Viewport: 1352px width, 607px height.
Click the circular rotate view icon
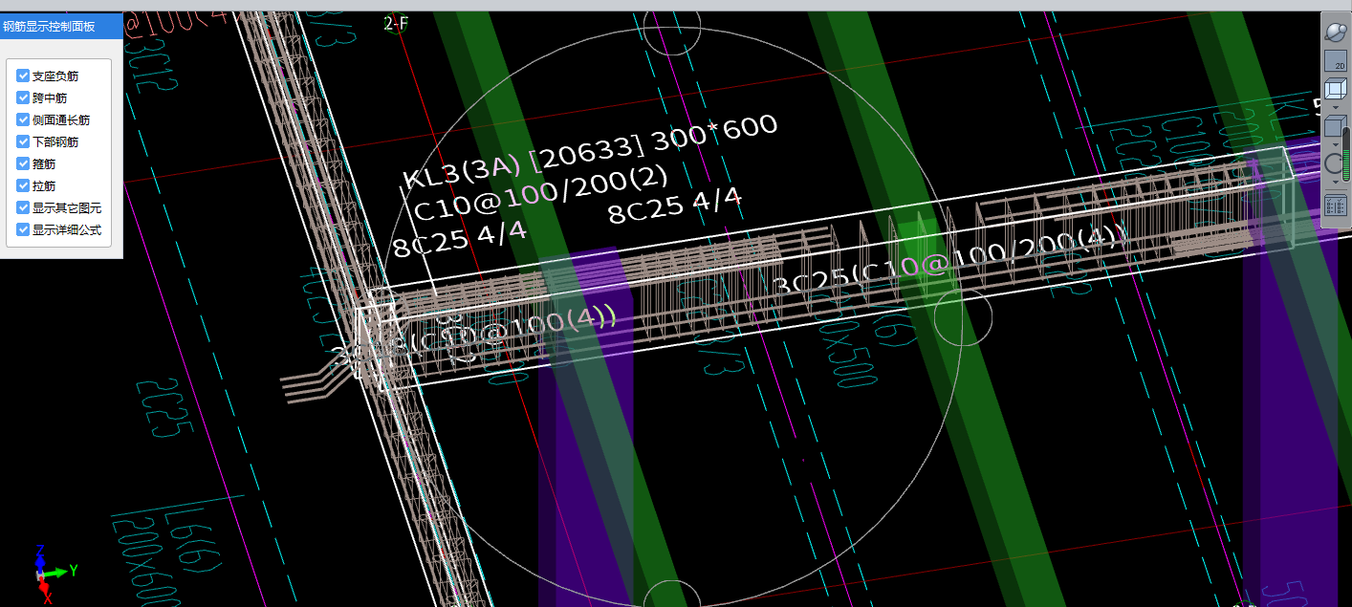coord(1333,162)
